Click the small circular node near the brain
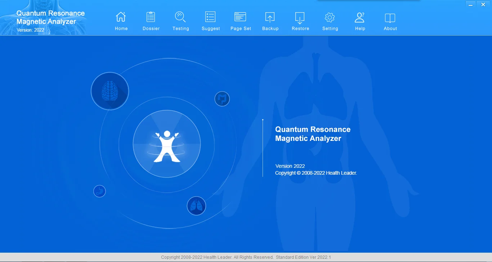Viewport: 492px width, 262px height. pos(222,98)
